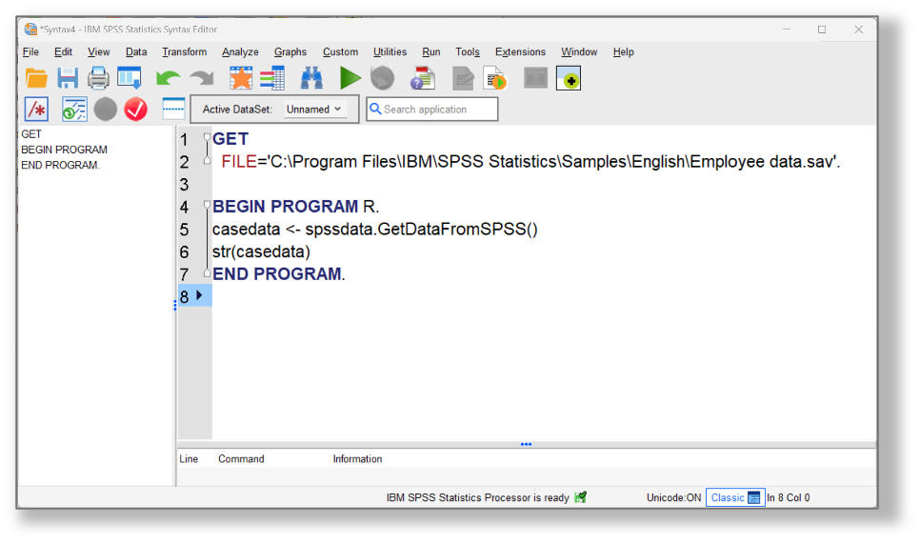Open Find with the binoculars icon

click(311, 78)
